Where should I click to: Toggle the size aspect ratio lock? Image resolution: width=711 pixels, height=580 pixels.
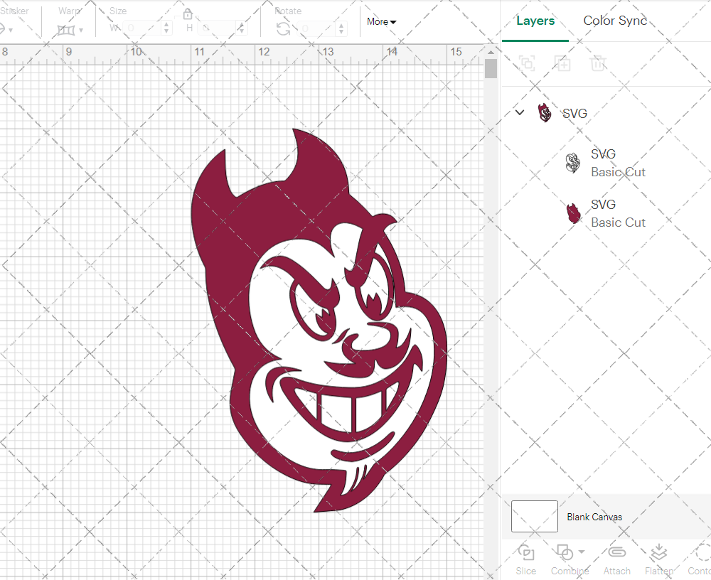tap(187, 14)
